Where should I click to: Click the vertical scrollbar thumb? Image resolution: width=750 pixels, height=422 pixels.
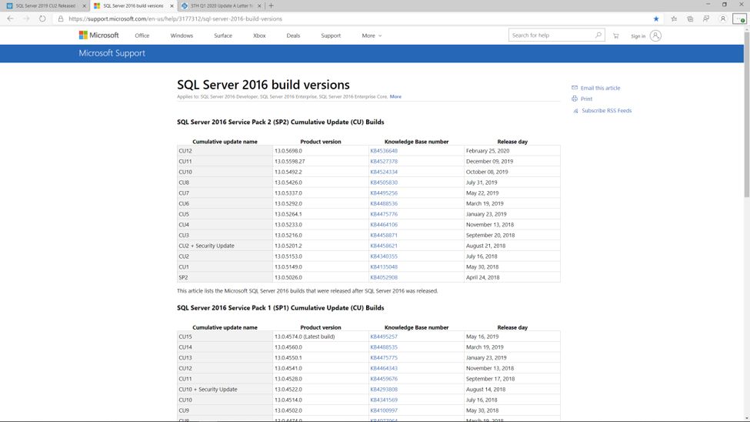747,115
